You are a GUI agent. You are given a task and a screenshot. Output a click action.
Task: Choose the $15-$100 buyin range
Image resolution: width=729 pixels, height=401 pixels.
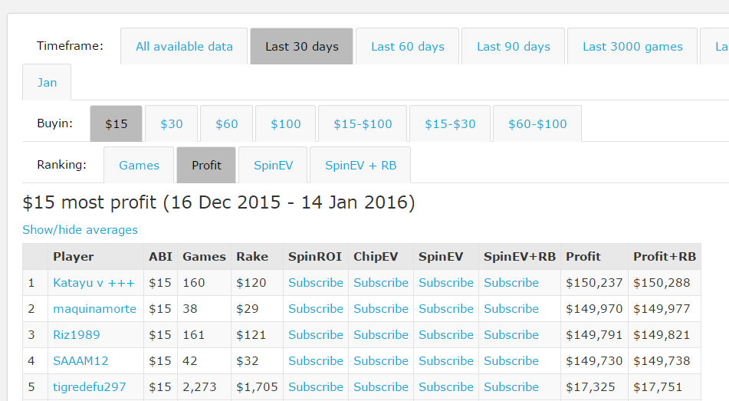click(363, 124)
